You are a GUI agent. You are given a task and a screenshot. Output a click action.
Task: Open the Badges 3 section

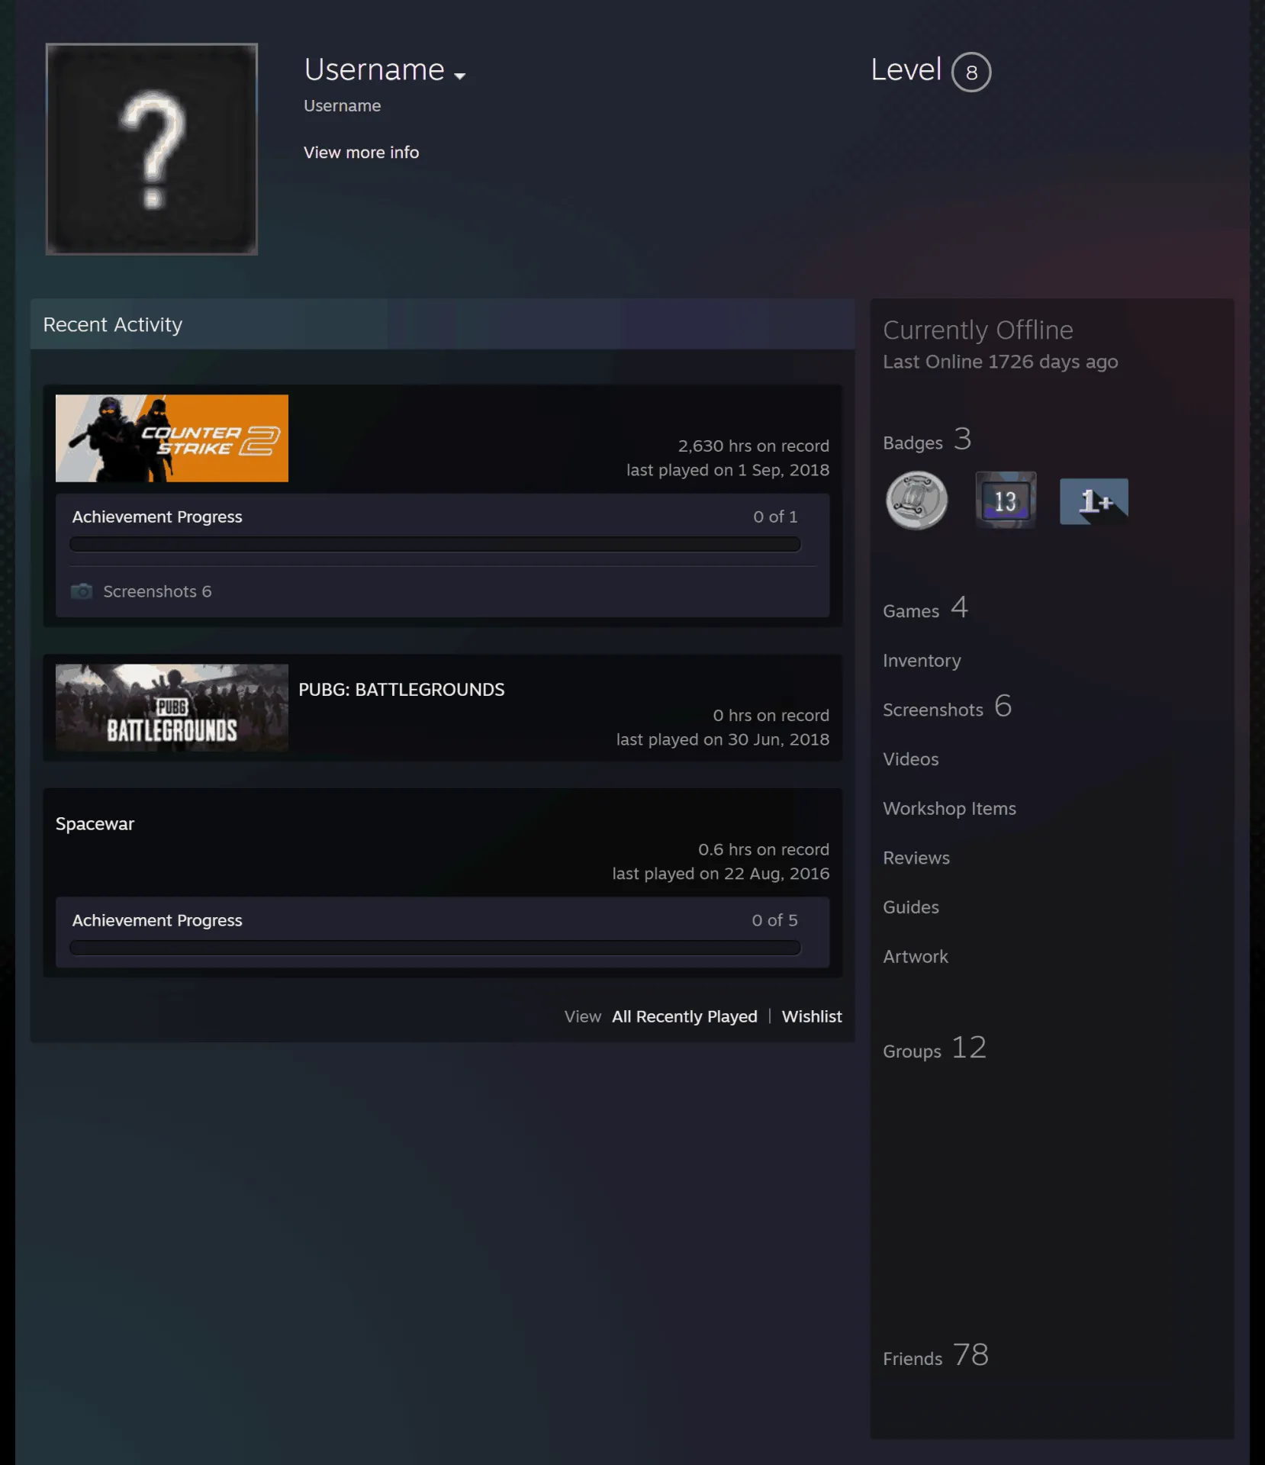click(x=927, y=440)
